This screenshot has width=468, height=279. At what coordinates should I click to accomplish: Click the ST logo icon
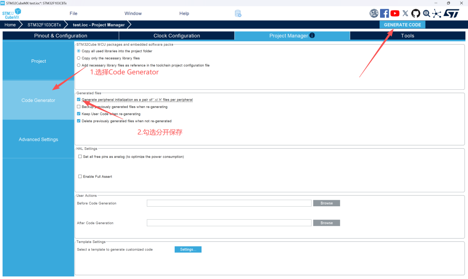tap(451, 13)
